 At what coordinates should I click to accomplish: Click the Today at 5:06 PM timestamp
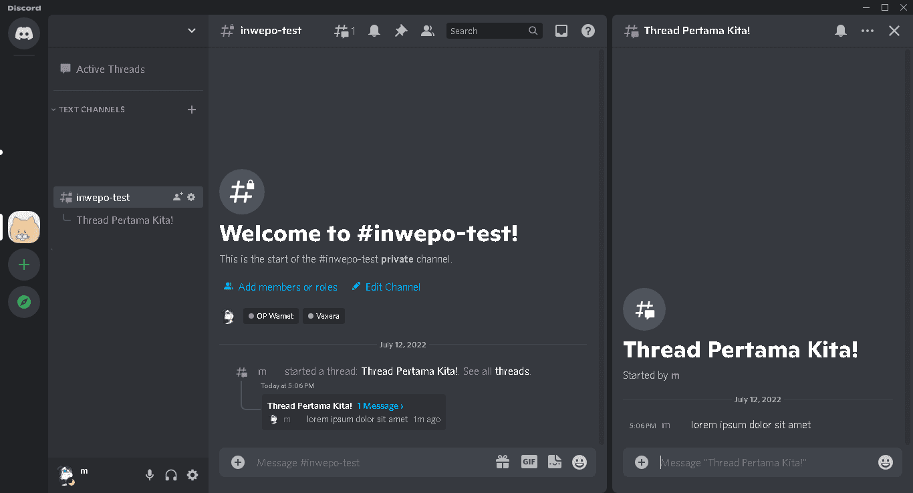click(287, 386)
